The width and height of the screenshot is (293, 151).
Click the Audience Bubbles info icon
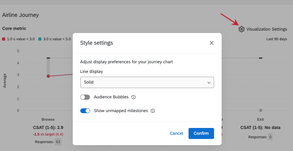(x=133, y=97)
